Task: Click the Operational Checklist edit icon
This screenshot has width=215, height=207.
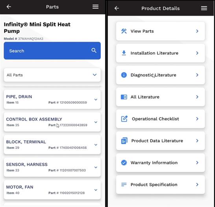Action: [124, 119]
